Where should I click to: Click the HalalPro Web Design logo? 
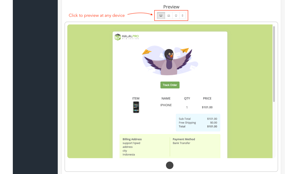(127, 37)
